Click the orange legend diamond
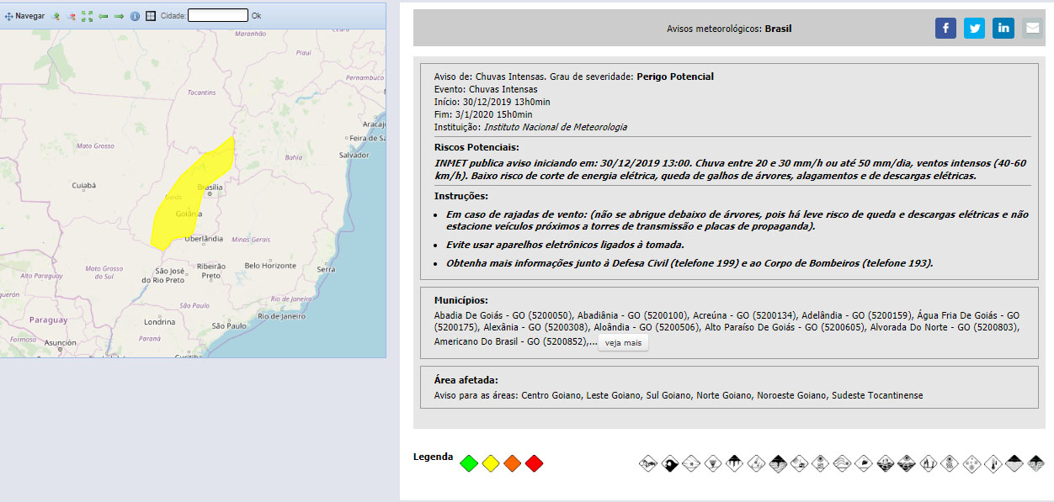 point(513,463)
